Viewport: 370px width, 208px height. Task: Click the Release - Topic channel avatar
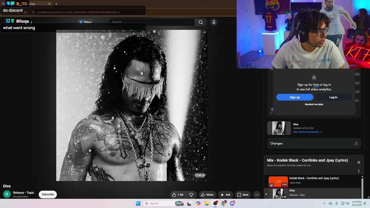pos(7,194)
